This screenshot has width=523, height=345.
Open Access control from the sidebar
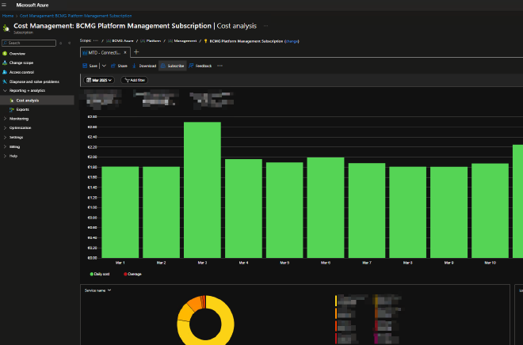point(21,72)
